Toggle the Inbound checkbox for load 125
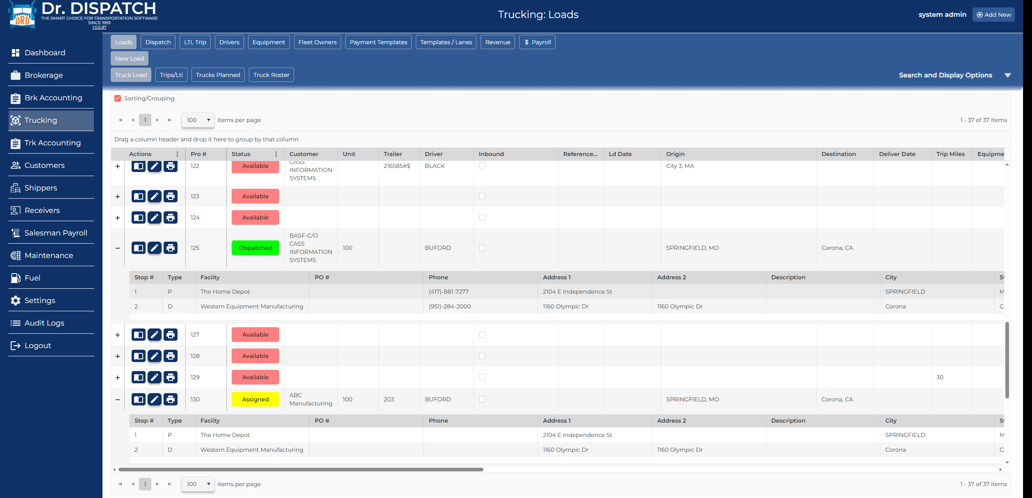The height and width of the screenshot is (498, 1032). point(482,248)
